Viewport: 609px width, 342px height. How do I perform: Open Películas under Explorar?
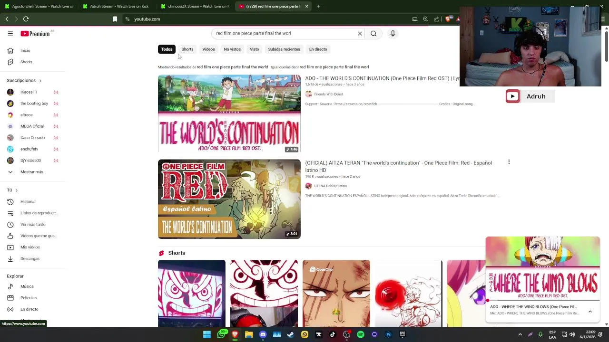point(33,298)
